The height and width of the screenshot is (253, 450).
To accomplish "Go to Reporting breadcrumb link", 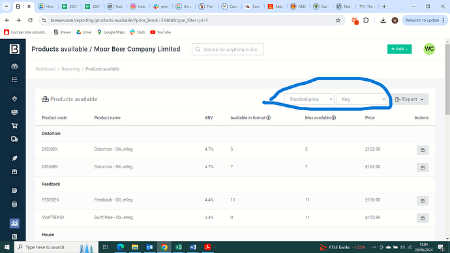I will click(70, 69).
